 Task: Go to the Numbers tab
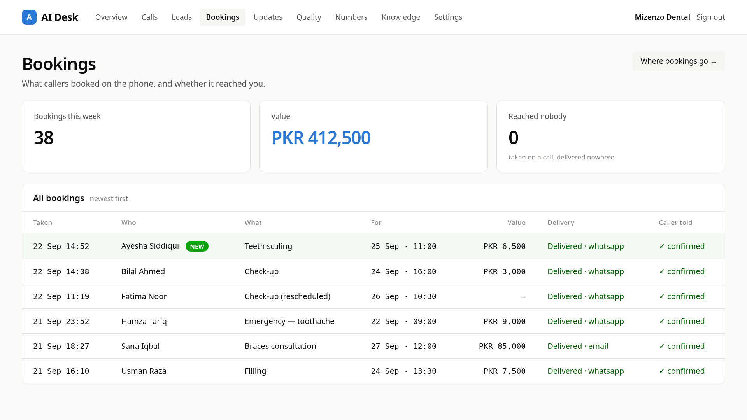(x=351, y=17)
